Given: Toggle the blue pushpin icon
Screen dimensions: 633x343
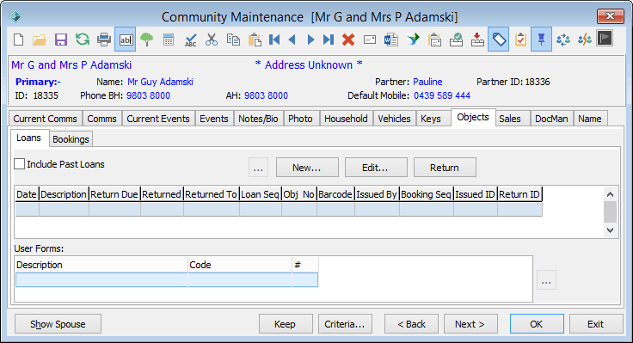Looking at the screenshot, I should pos(541,40).
